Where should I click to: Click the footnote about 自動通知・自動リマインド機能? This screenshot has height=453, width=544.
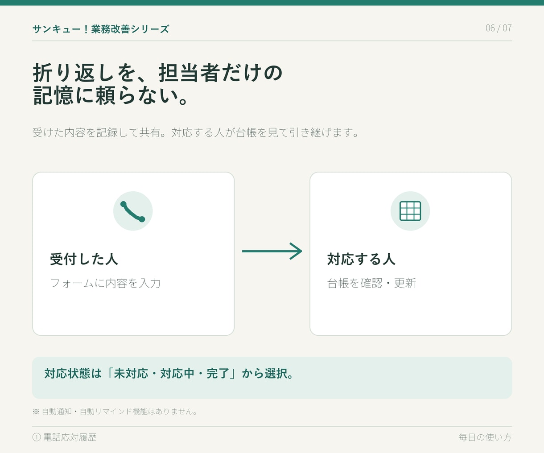pos(115,412)
